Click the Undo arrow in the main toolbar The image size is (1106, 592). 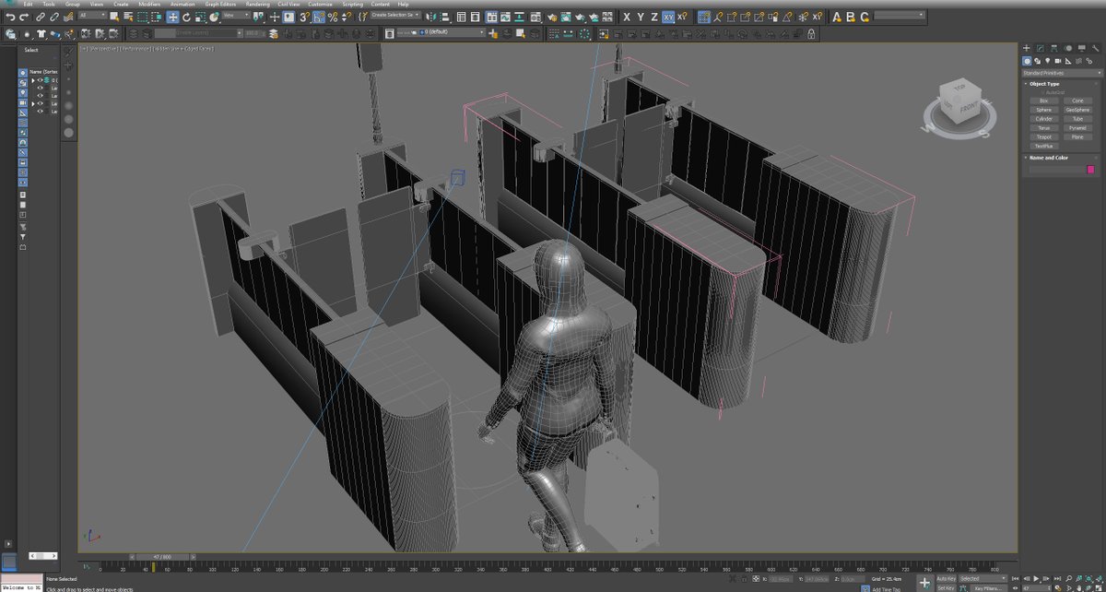coord(10,17)
